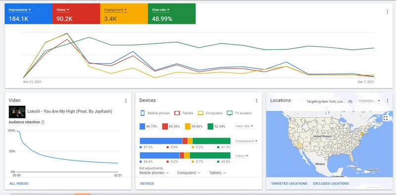
Task: Open the Impressions metric dropdown on blue tile
Action: 20,10
